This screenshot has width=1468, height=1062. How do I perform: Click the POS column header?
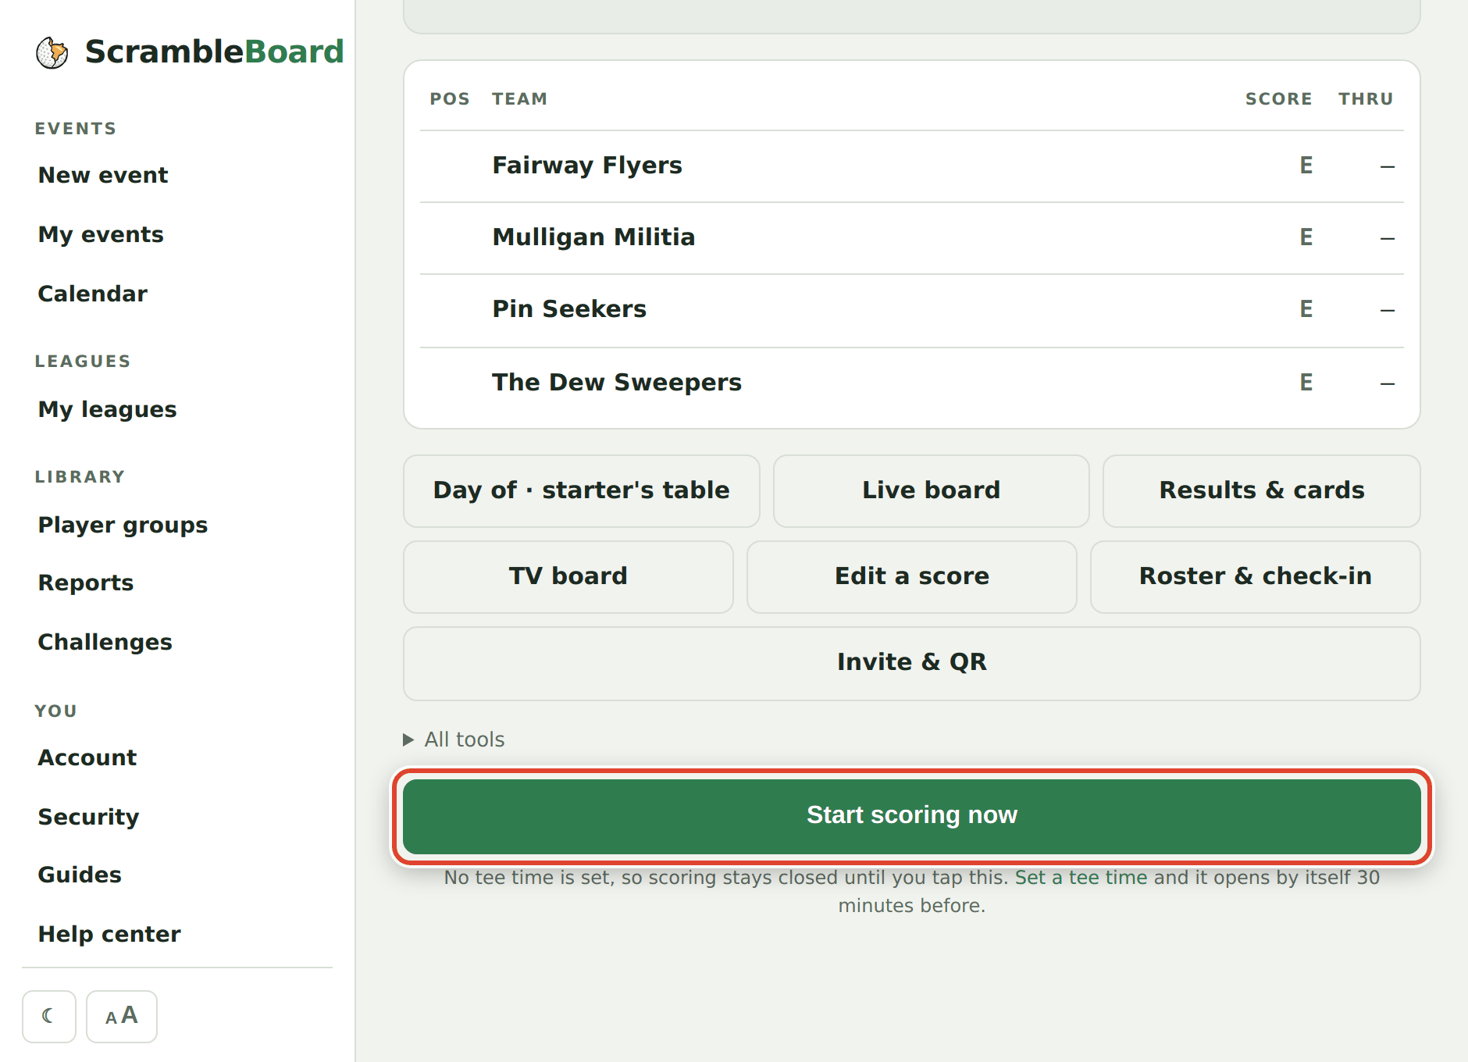click(450, 99)
